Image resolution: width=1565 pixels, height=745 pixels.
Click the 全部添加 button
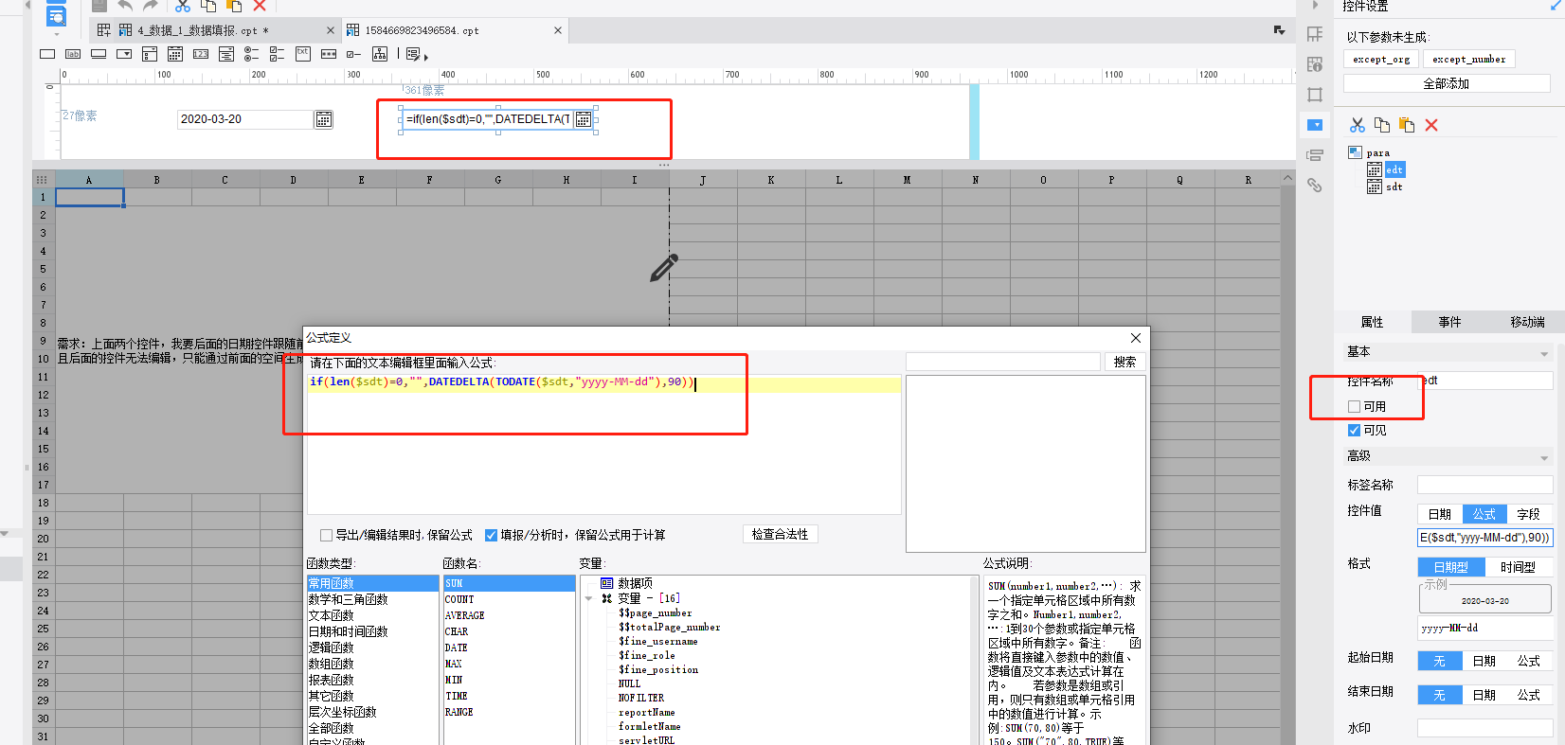[x=1446, y=83]
